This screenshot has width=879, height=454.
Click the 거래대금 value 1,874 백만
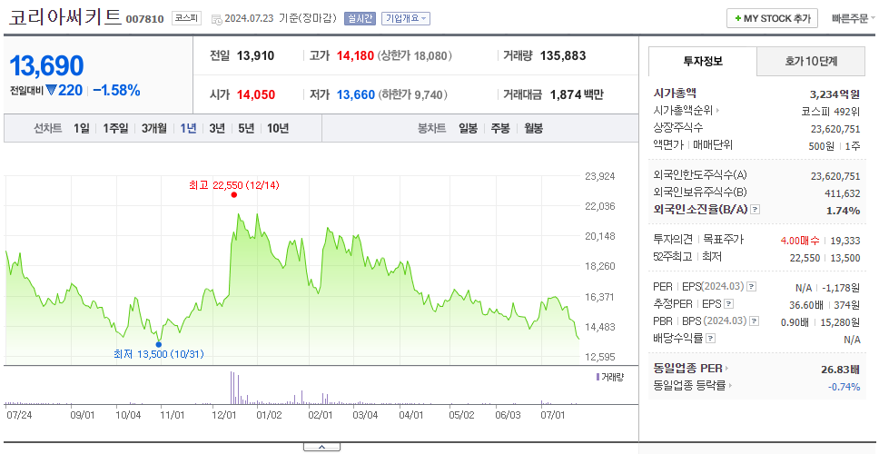[577, 94]
